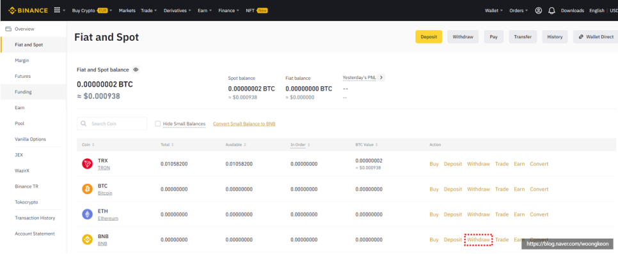This screenshot has width=618, height=254.
Task: Open the user profile icon
Action: [539, 11]
